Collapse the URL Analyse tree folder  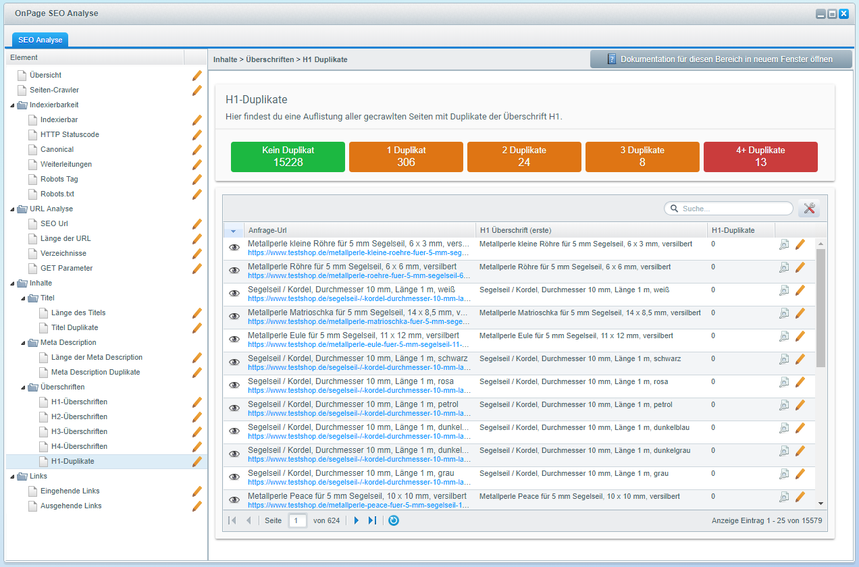12,209
